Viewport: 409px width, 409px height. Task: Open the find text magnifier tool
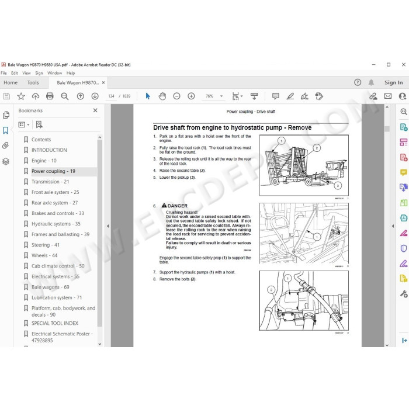click(x=64, y=96)
